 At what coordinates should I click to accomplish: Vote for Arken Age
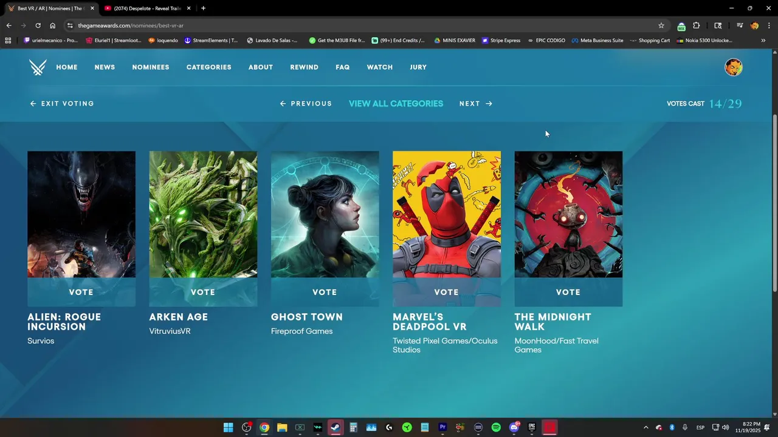coord(203,292)
